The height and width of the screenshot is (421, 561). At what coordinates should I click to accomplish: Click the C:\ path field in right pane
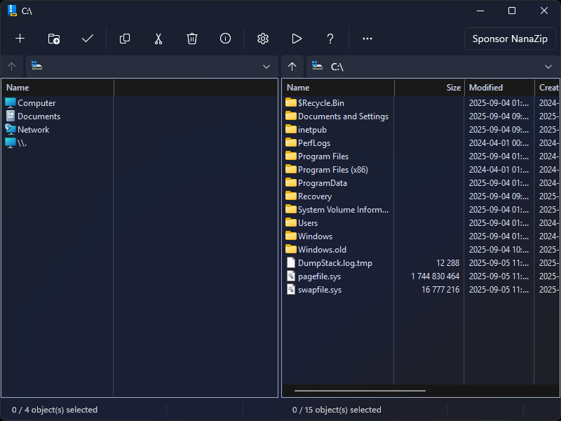433,67
